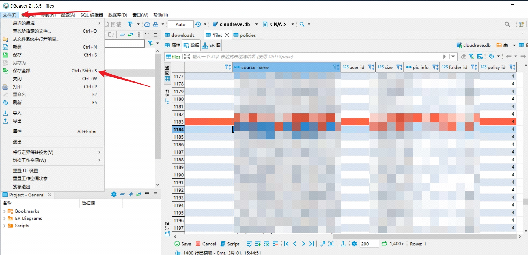Click 刷新 in the File menu

tap(52, 103)
